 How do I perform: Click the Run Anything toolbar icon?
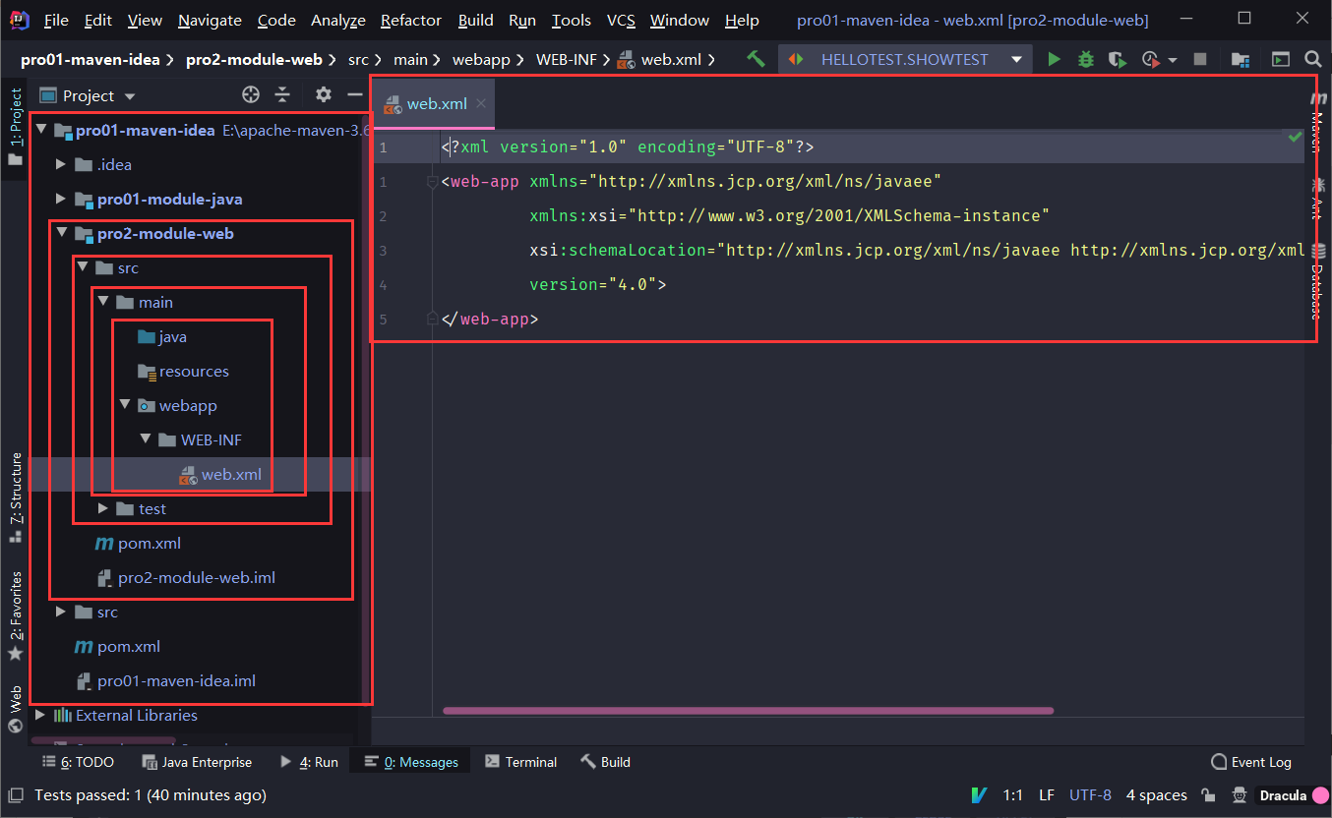[x=1281, y=59]
